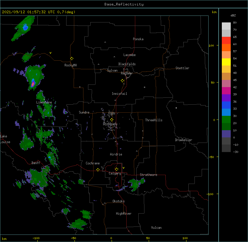Click the yellow diamond marker between Olds and Didsbury
This screenshot has width=248, height=242.
[x=112, y=120]
